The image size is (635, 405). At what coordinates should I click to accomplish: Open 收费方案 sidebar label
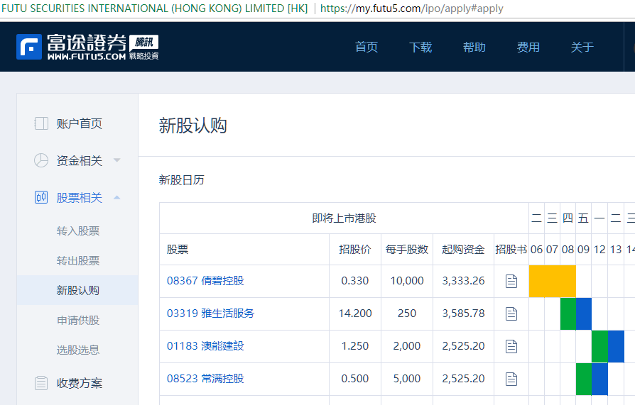point(80,383)
